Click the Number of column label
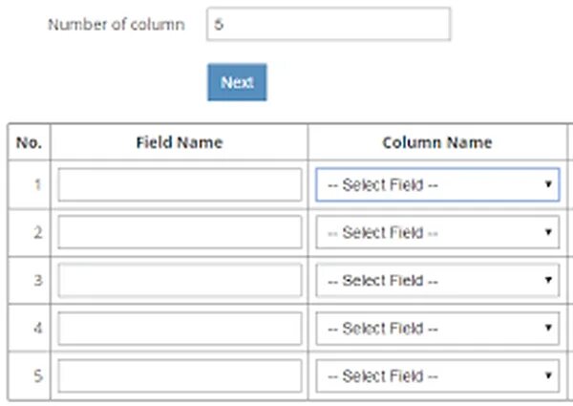This screenshot has height=406, width=573. click(117, 25)
